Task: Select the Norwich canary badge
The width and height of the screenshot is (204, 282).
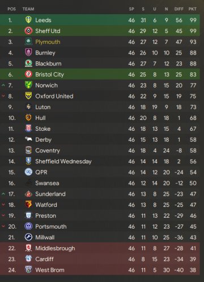Action: pos(28,85)
